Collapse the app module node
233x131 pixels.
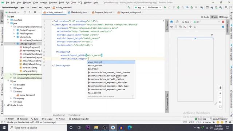pos(5,16)
